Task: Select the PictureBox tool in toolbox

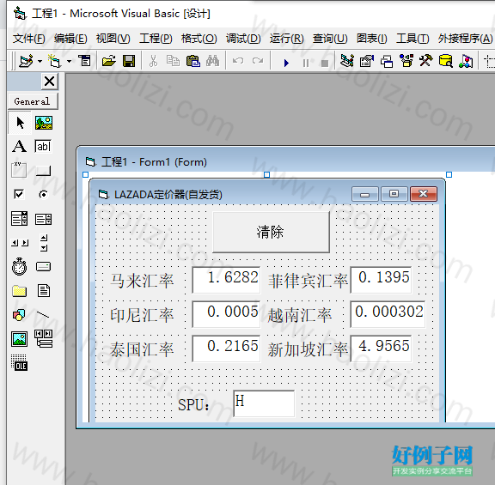Action: click(44, 123)
